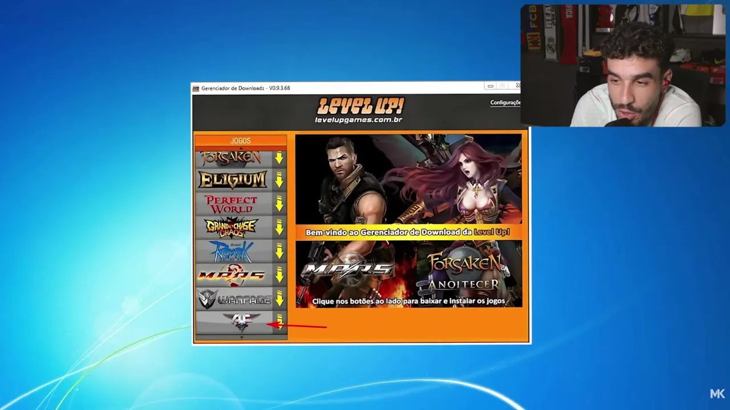Visit levelupgames.com.br link under logo

point(359,120)
